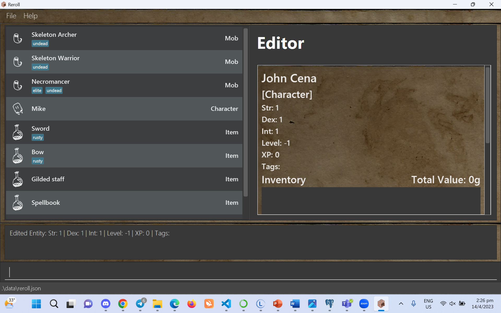
Task: Click the Gilded staff flask icon
Action: (18, 179)
